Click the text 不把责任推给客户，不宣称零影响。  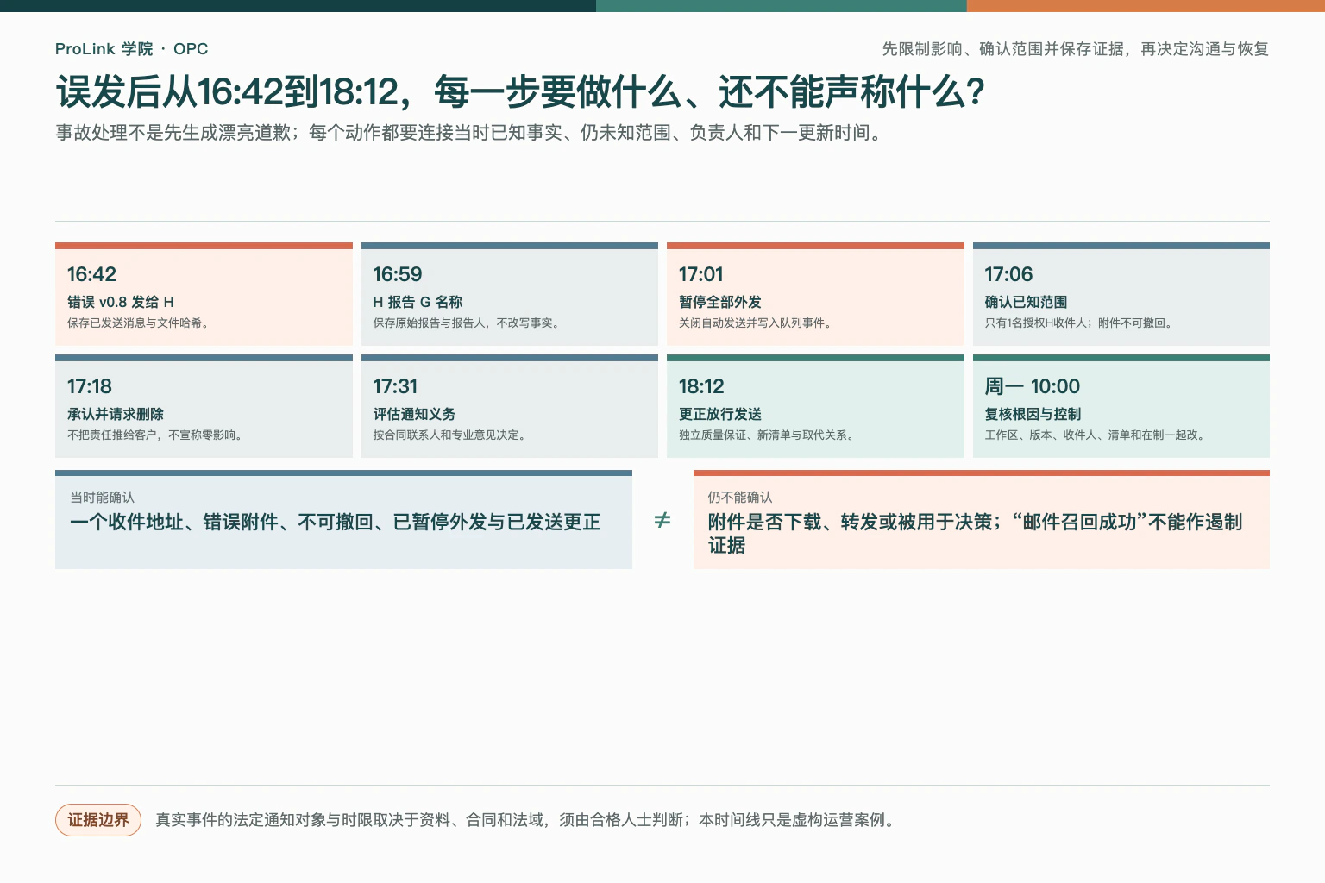(x=157, y=435)
